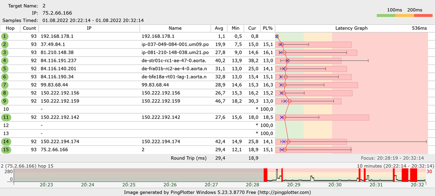Click the Latency Graph column header
Image resolution: width=435 pixels, height=196 pixels.
351,28
